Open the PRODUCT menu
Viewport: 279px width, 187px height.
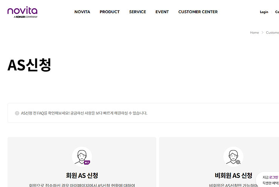click(x=110, y=12)
